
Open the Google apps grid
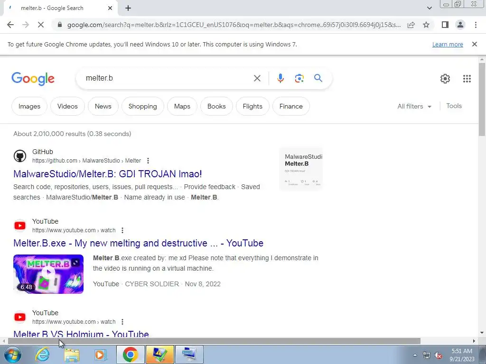click(467, 79)
